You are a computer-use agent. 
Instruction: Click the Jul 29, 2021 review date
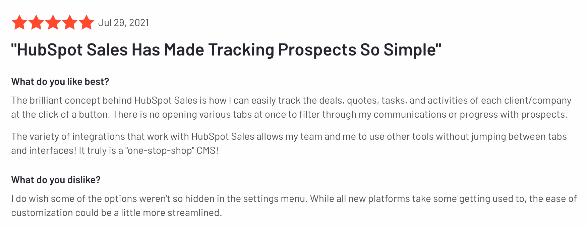pyautogui.click(x=123, y=23)
